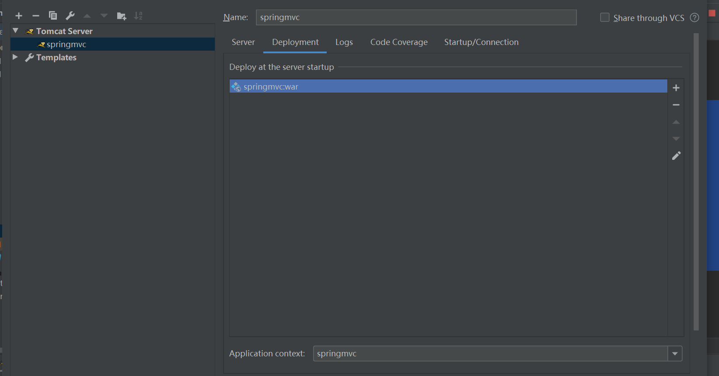Switch to the Deployment tab

click(x=295, y=42)
